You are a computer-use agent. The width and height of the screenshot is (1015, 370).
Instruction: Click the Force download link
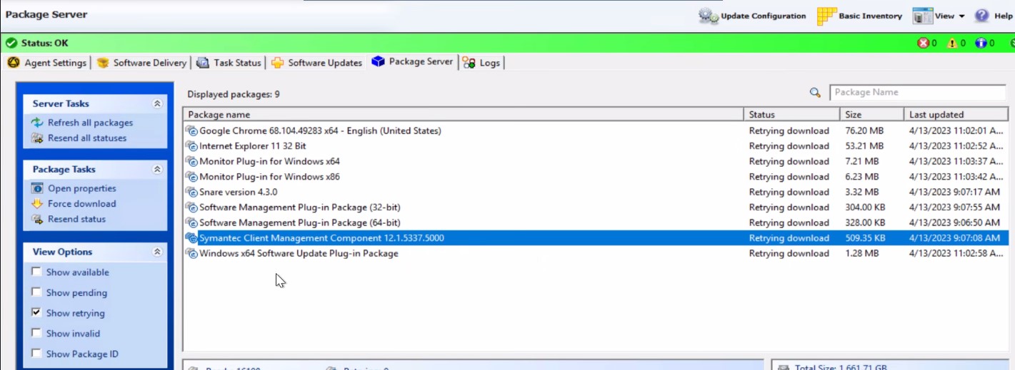(x=81, y=204)
